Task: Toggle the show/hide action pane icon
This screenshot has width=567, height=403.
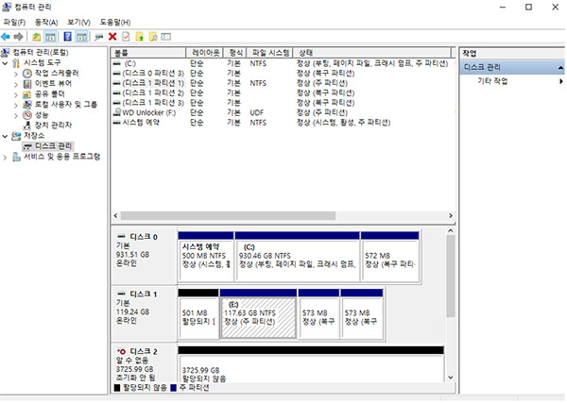Action: tap(81, 37)
